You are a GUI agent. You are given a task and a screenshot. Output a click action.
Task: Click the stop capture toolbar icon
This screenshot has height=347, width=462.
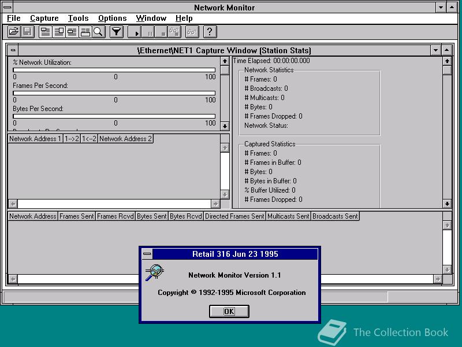pos(161,32)
